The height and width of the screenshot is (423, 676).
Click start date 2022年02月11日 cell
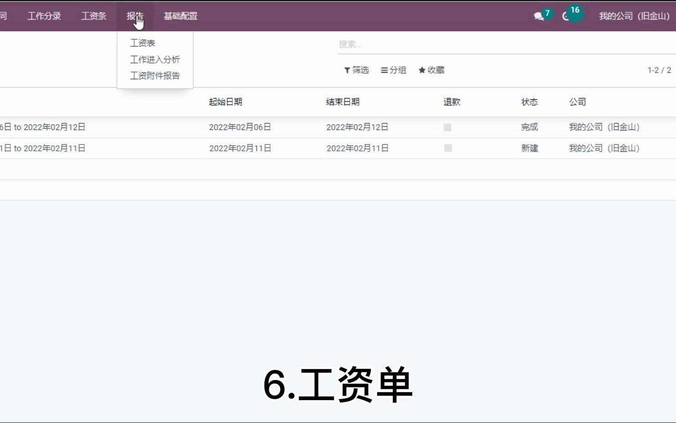coord(240,148)
